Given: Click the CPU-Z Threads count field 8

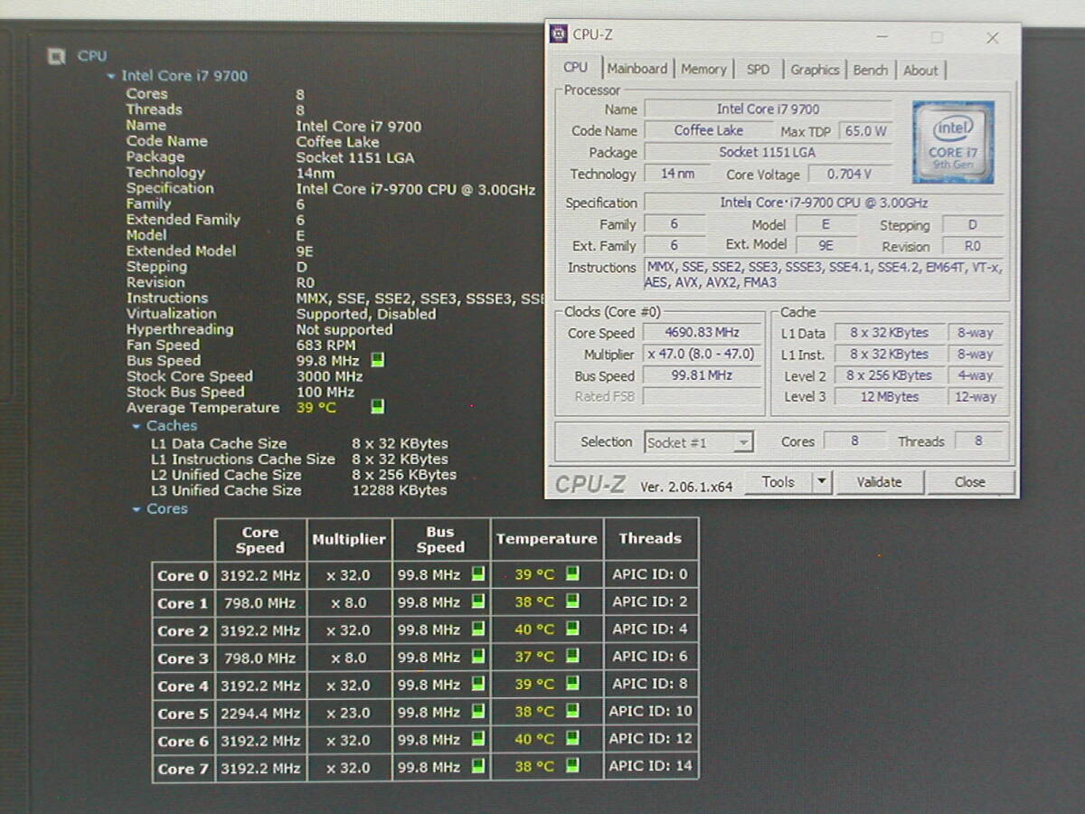Looking at the screenshot, I should pyautogui.click(x=977, y=441).
